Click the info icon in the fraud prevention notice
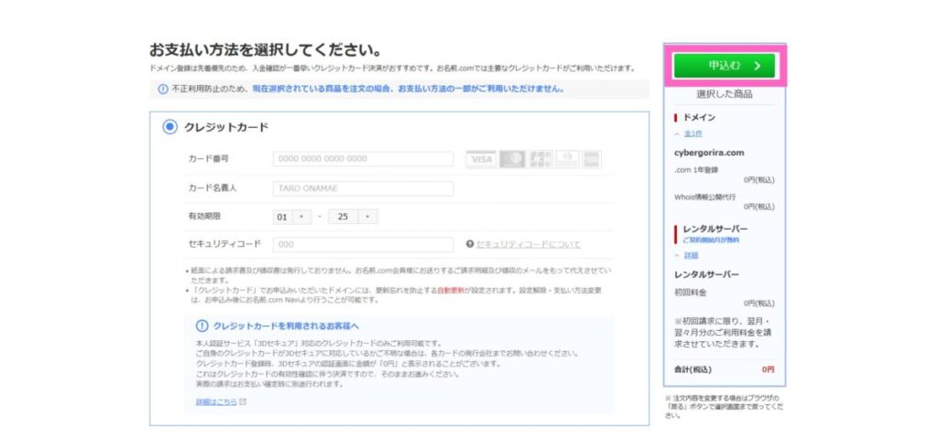The image size is (938, 448). click(x=163, y=90)
